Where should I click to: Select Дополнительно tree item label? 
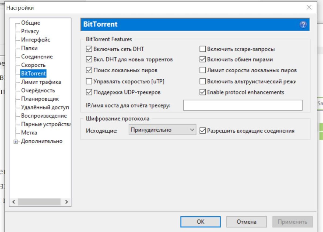[x=42, y=141]
